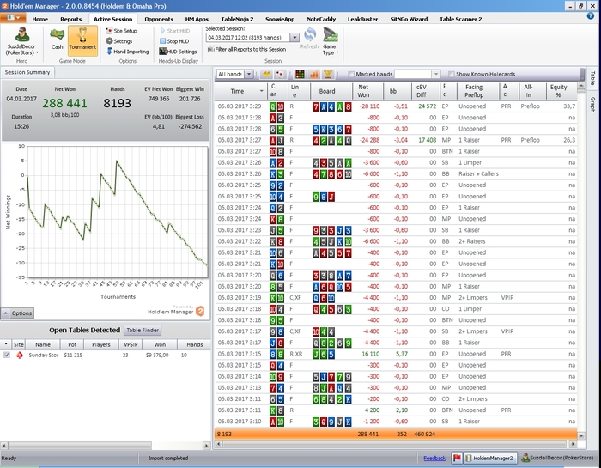Click HoldemManager2 status bar button
601x468 pixels.
tap(490, 458)
